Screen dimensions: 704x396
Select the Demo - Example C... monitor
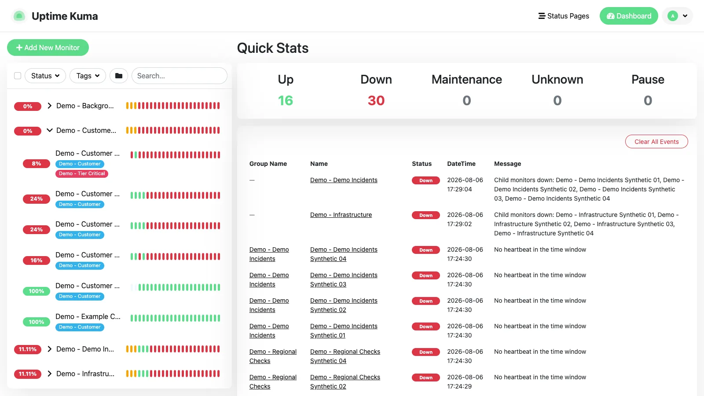tap(88, 316)
